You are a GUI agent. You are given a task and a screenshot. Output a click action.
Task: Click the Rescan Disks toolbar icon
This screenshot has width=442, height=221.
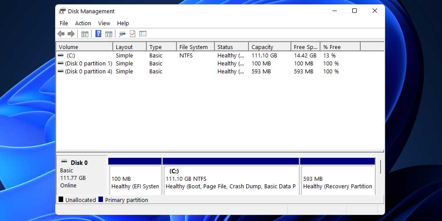coord(122,34)
